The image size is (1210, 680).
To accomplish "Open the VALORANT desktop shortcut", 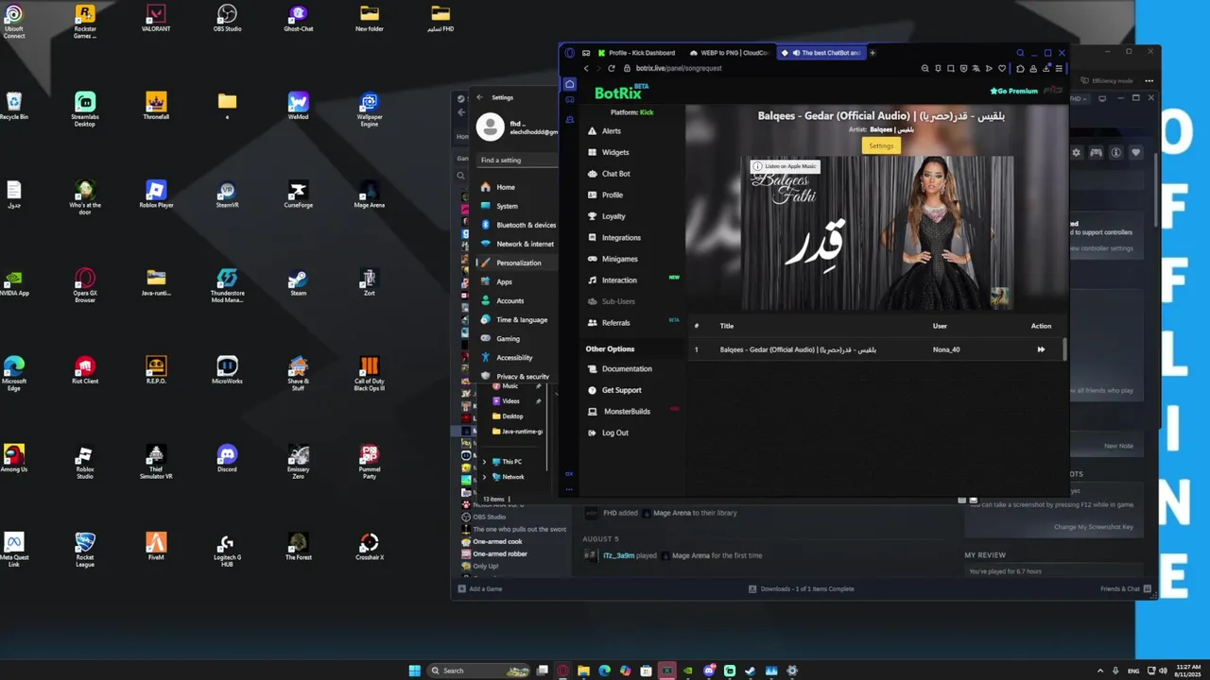I will 156,18.
